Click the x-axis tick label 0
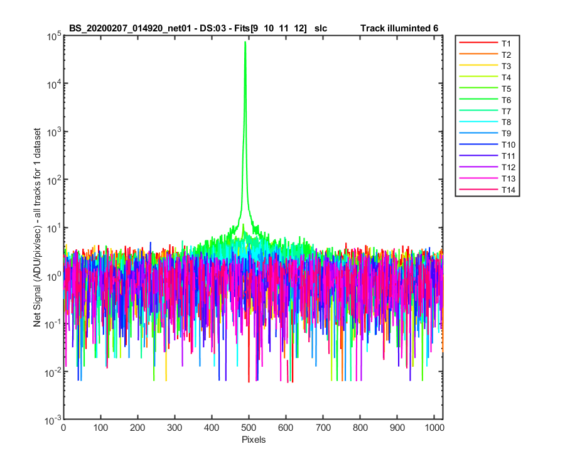This screenshot has height=471, width=565. pos(64,428)
